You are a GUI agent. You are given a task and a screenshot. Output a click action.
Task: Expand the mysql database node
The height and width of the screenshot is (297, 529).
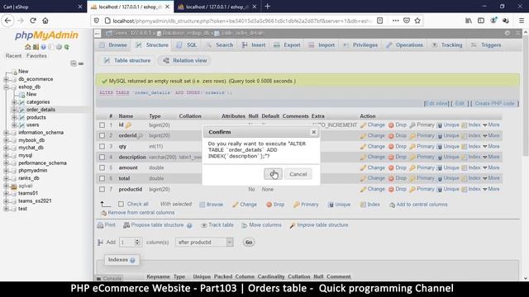click(x=6, y=156)
